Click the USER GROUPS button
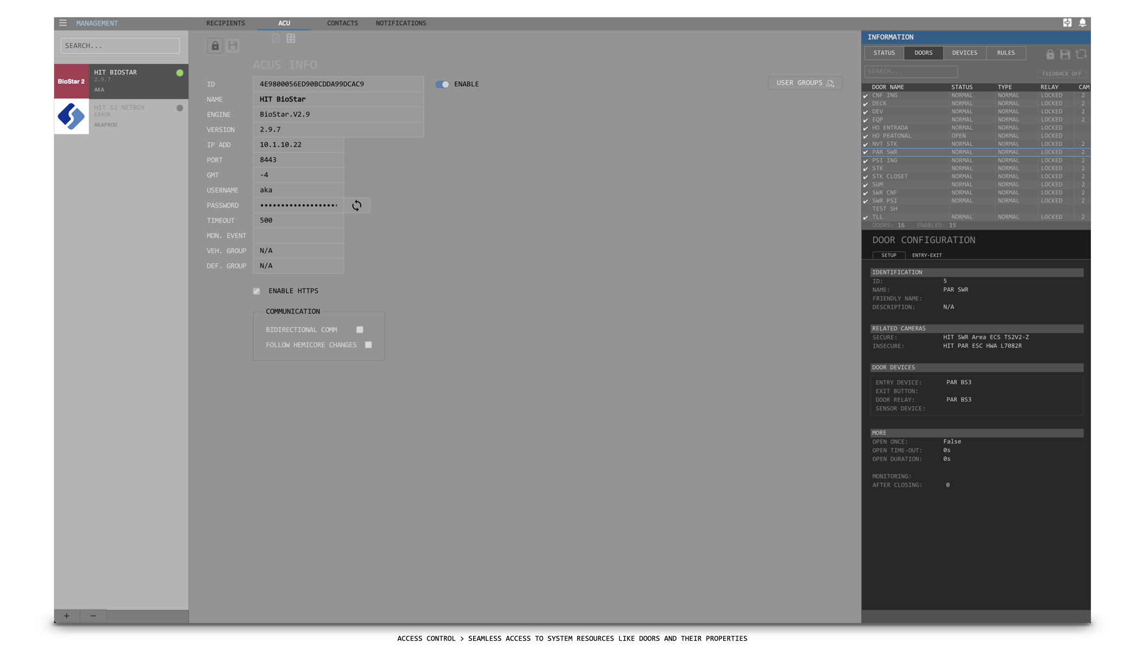The height and width of the screenshot is (649, 1145). (804, 83)
